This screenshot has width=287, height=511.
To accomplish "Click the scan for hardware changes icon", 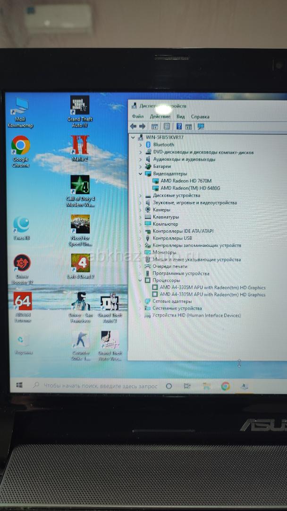I will [201, 126].
